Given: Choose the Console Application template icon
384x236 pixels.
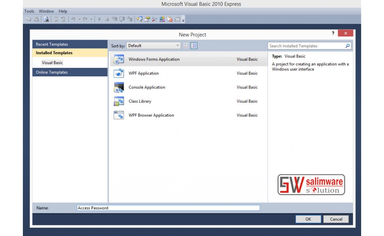Looking at the screenshot, I should tap(118, 87).
